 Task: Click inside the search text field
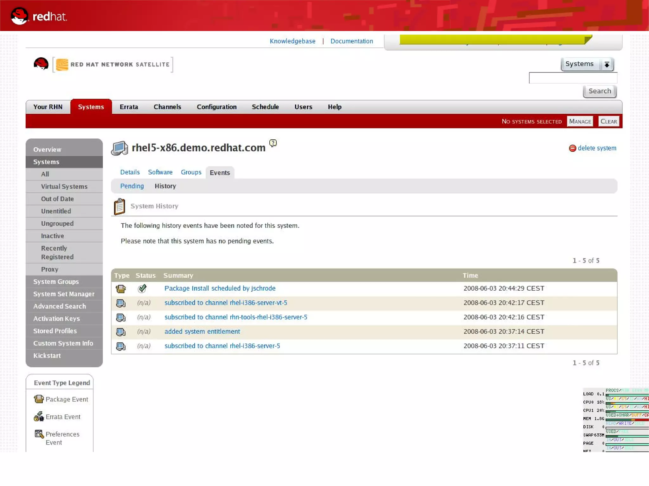pyautogui.click(x=573, y=78)
